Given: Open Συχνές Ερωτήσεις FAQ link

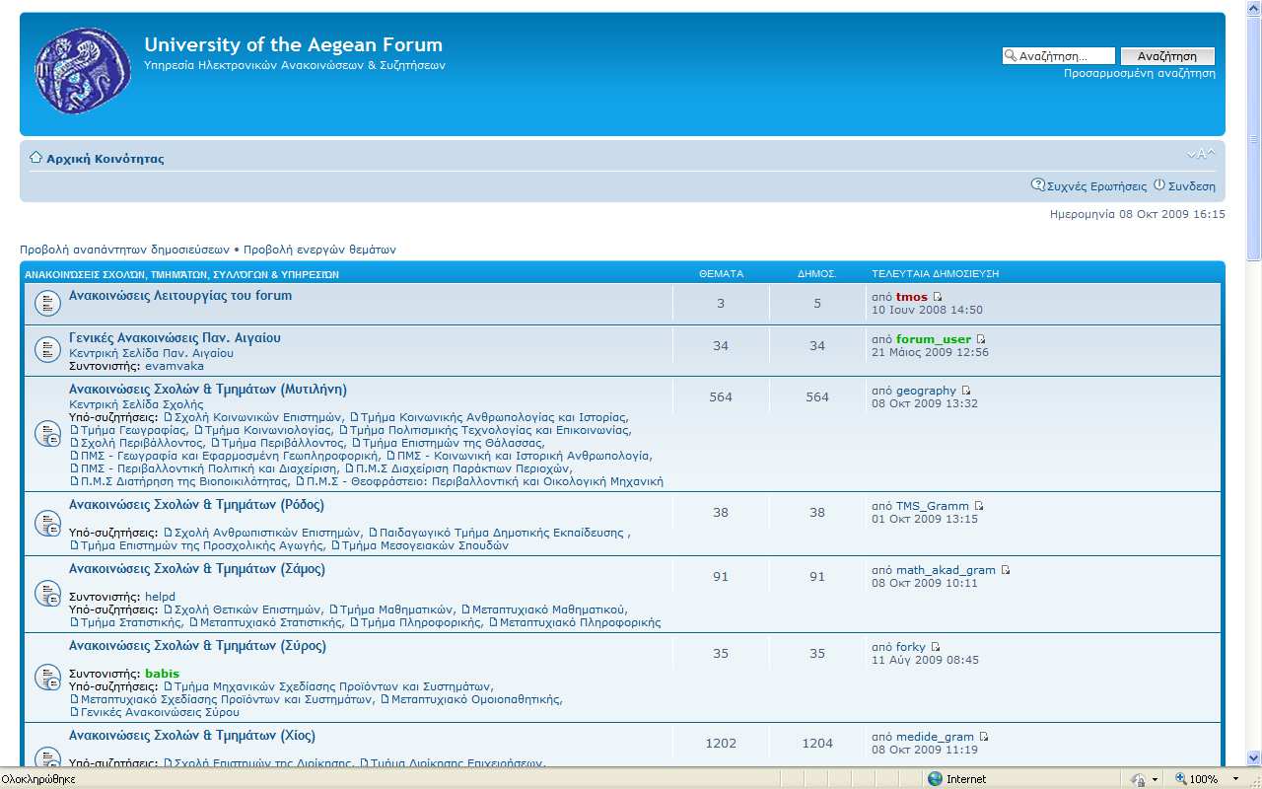Looking at the screenshot, I should (x=1096, y=185).
